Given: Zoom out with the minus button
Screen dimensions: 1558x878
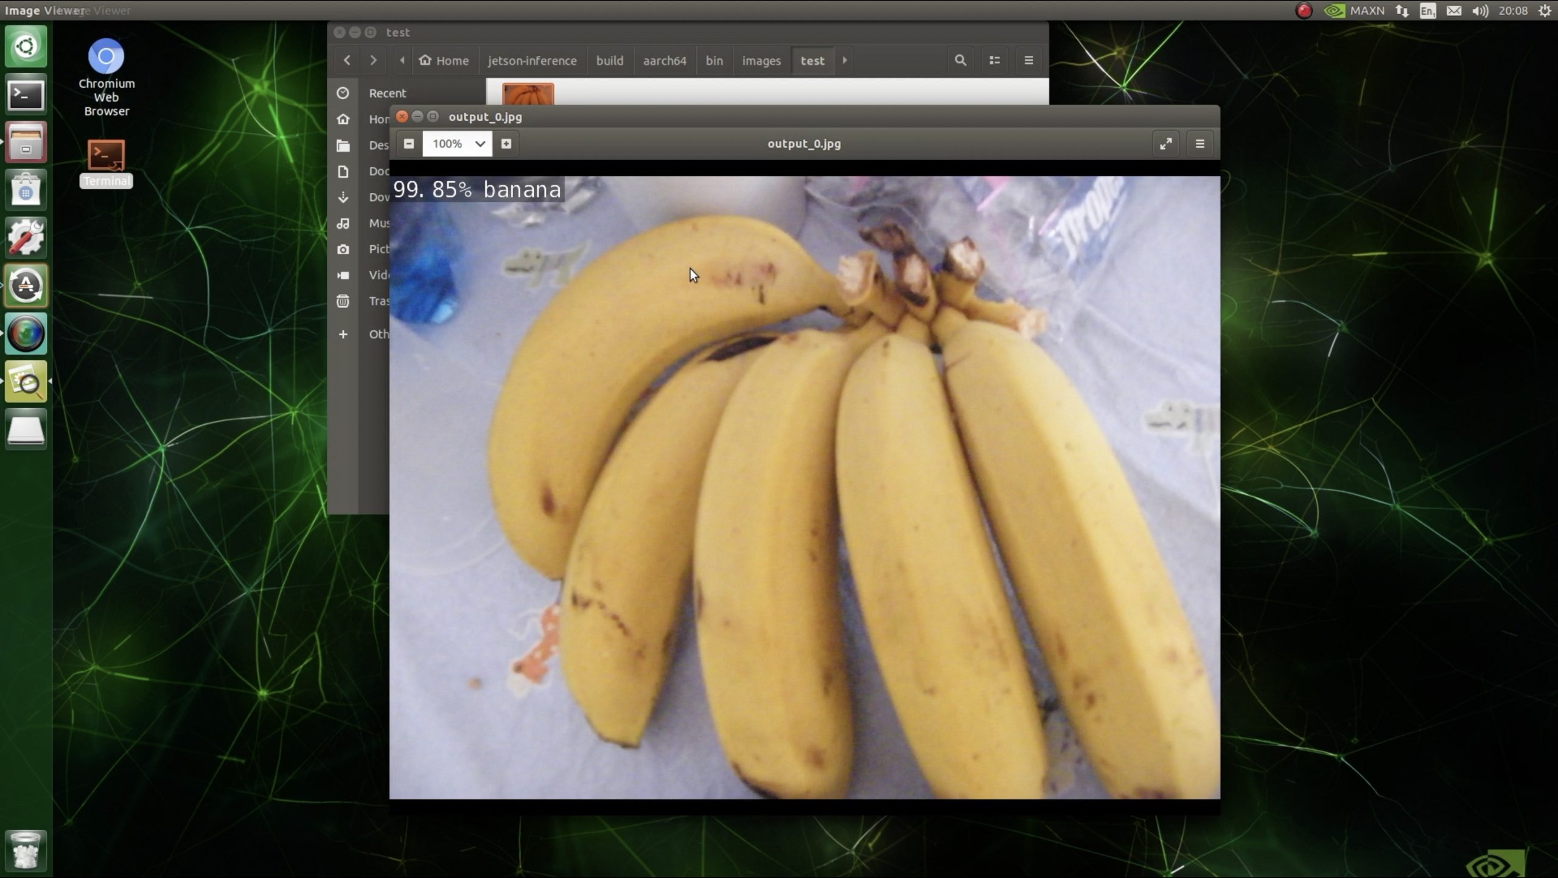Looking at the screenshot, I should (409, 144).
